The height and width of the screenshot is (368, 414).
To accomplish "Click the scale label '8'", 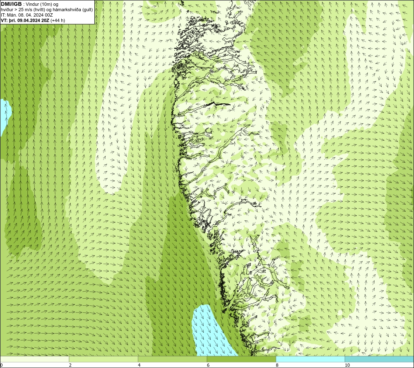I will pos(277,365).
